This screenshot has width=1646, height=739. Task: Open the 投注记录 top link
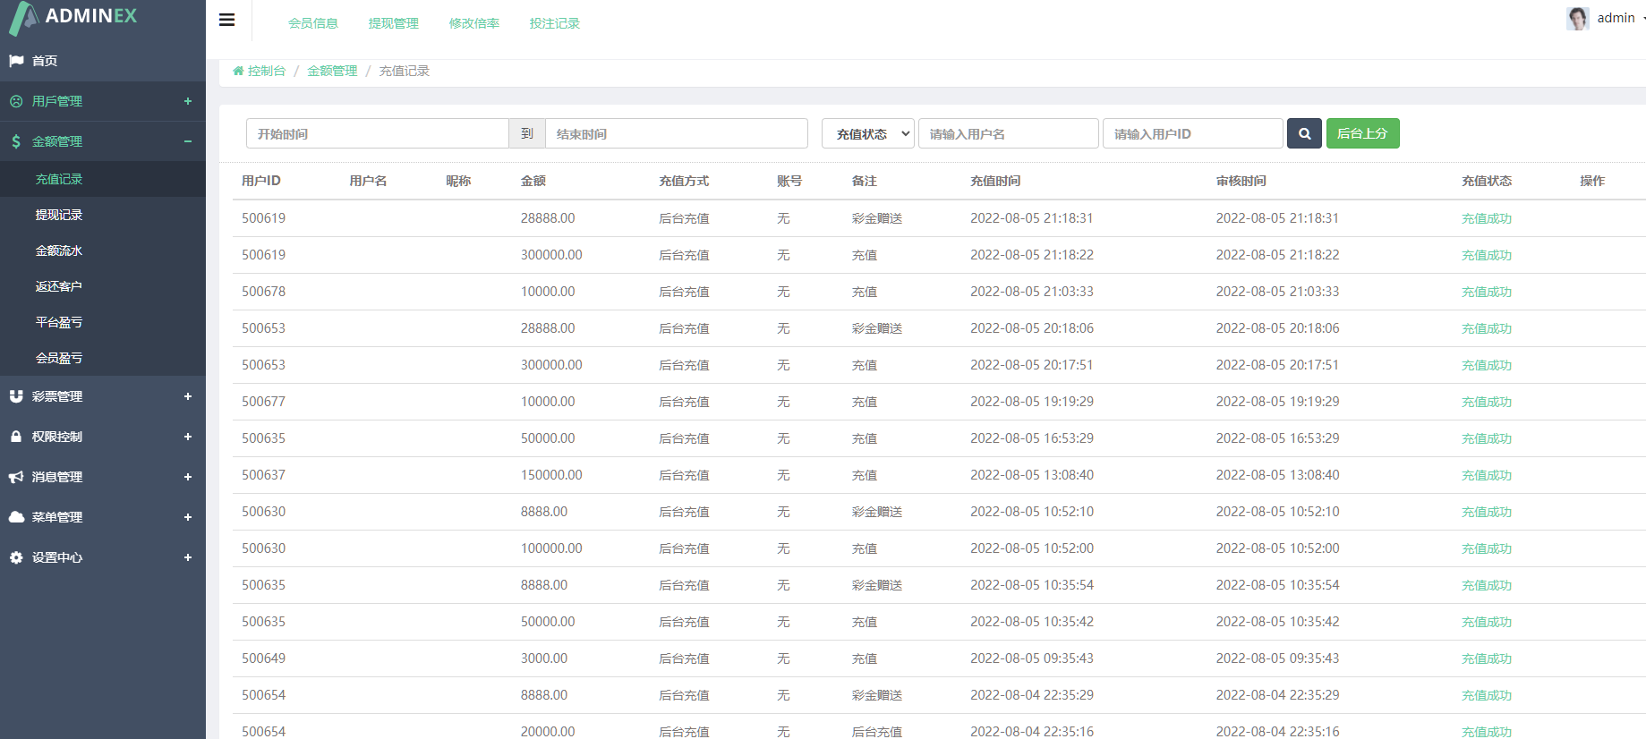click(x=554, y=23)
